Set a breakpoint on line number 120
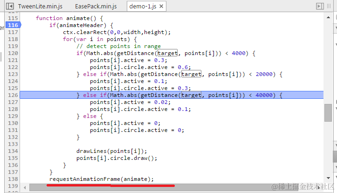 tap(13, 53)
